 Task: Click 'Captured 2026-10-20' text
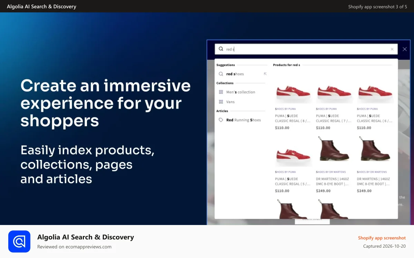(x=384, y=246)
